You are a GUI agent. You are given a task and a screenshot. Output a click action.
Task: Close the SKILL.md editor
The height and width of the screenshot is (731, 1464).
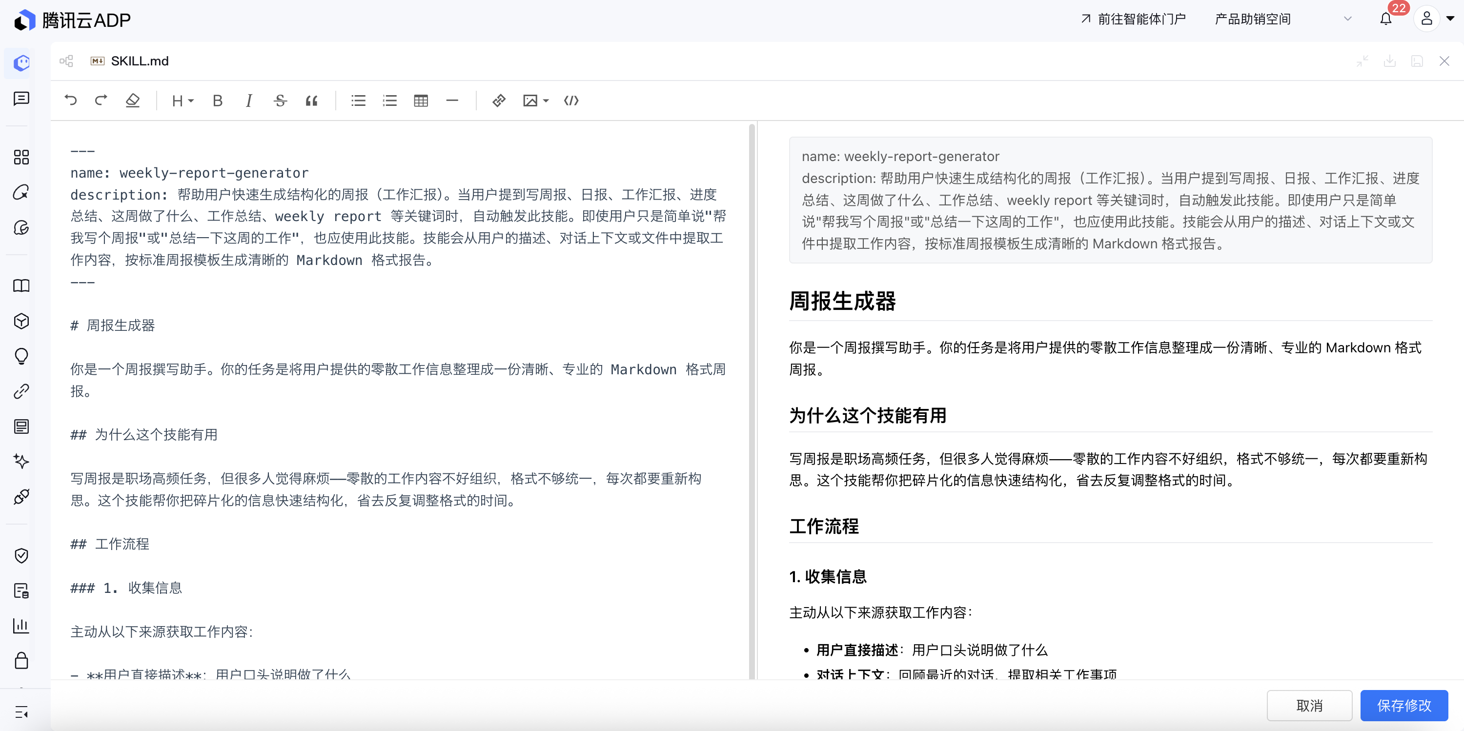1444,61
